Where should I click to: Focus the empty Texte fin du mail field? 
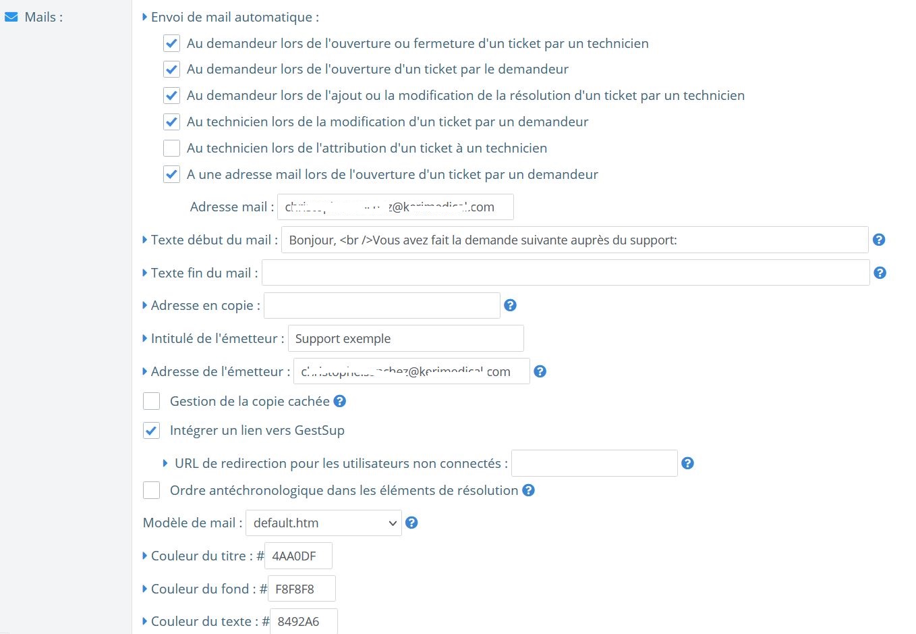click(566, 273)
